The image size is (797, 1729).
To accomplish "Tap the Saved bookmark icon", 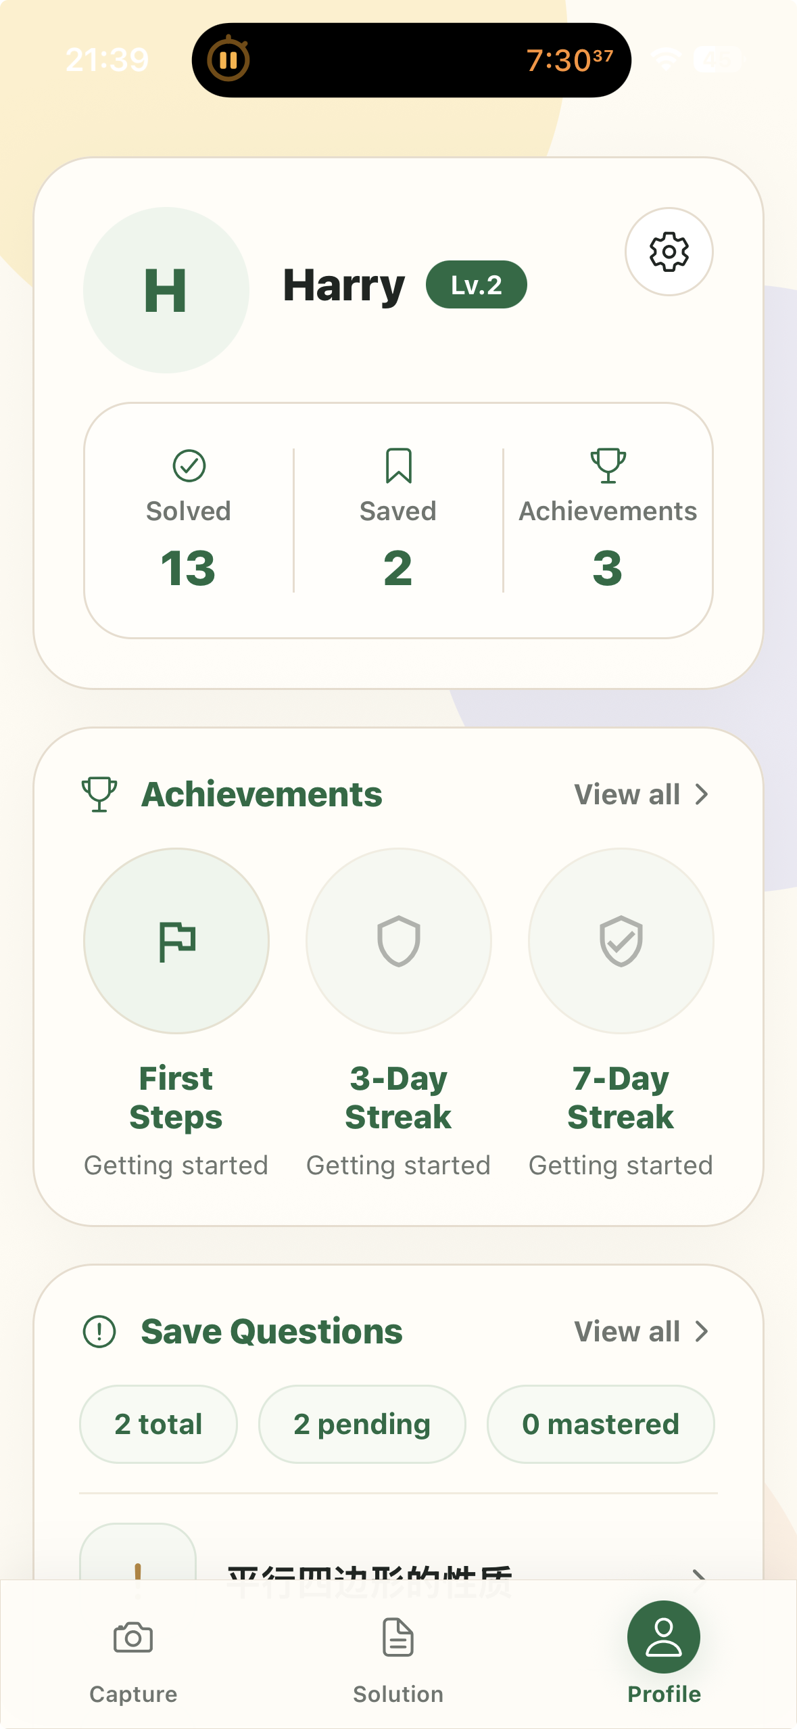I will click(398, 465).
